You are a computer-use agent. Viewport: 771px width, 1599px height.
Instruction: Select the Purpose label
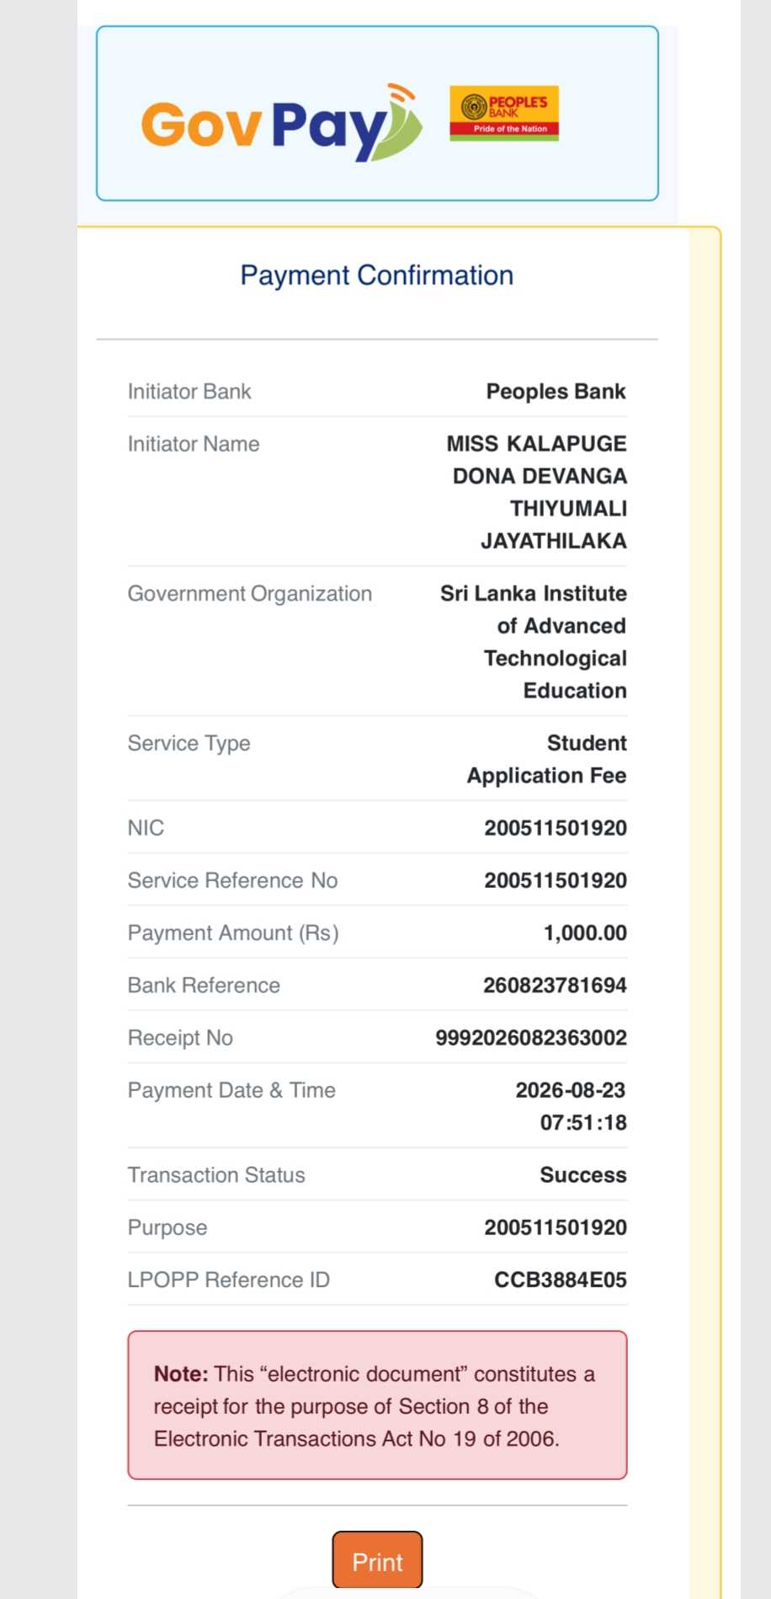tap(167, 1228)
